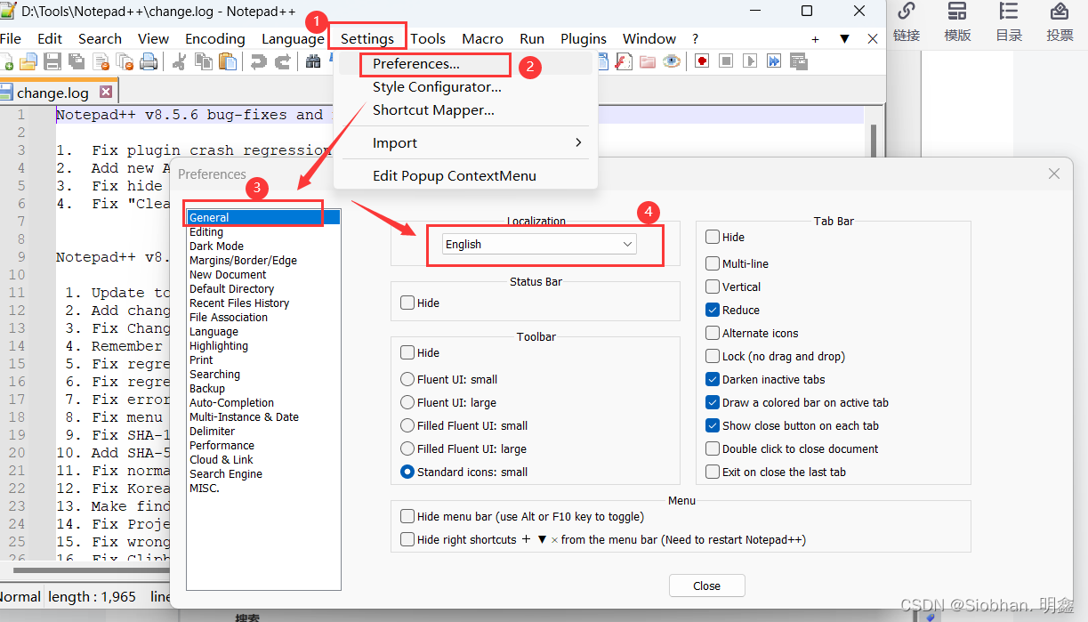
Task: Click the Save All toolbar icon
Action: 77,61
